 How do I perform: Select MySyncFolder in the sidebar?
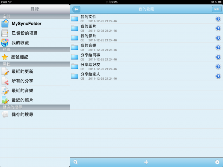pyautogui.click(x=35, y=23)
